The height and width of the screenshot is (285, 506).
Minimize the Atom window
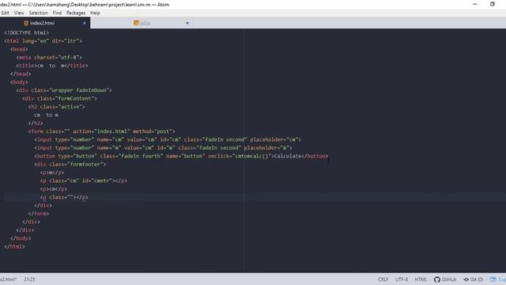pyautogui.click(x=475, y=4)
